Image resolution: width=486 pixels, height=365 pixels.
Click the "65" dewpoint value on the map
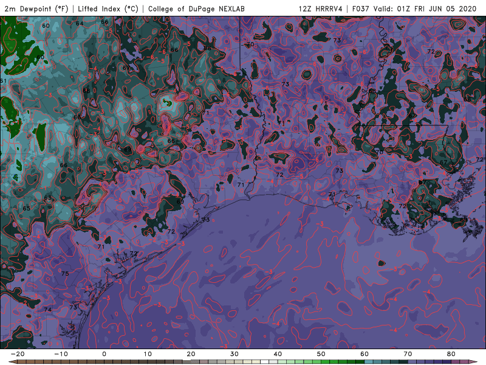(x=27, y=208)
